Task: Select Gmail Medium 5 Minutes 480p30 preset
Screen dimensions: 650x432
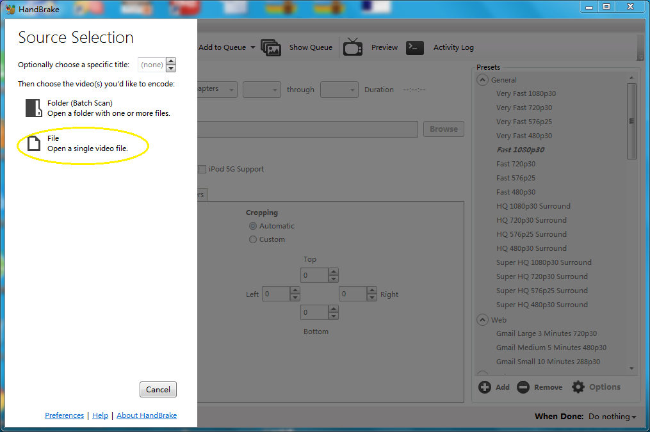Action: [551, 348]
